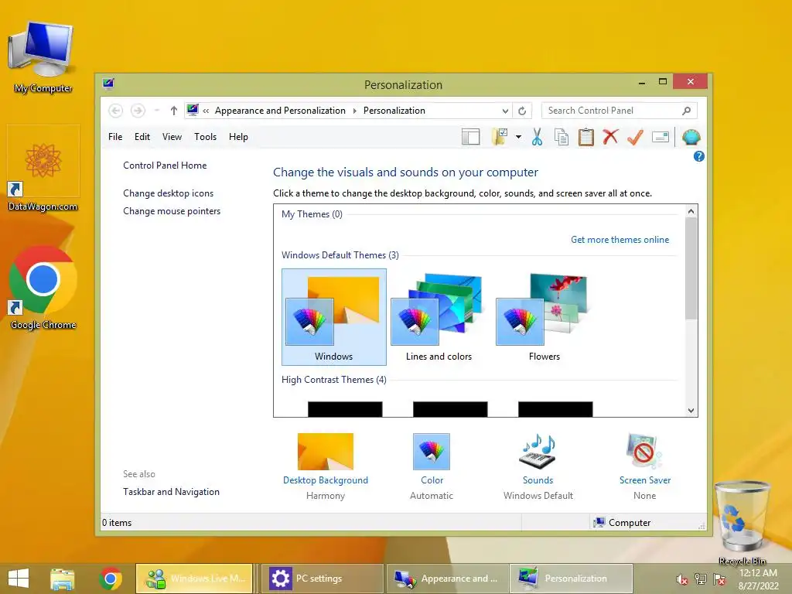Open the Edit menu

[142, 137]
